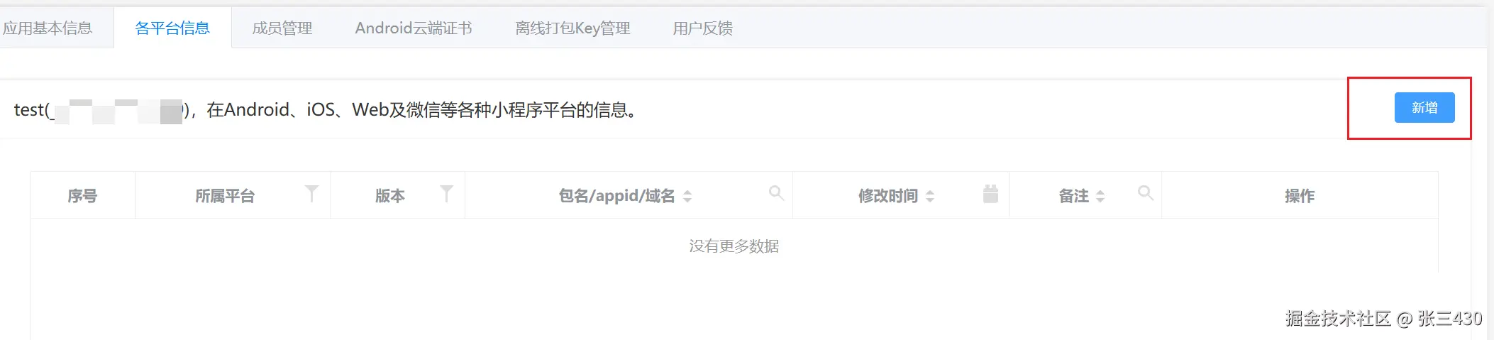Click the 版本 column header text
Viewport: 1494px width, 340px height.
[x=389, y=196]
